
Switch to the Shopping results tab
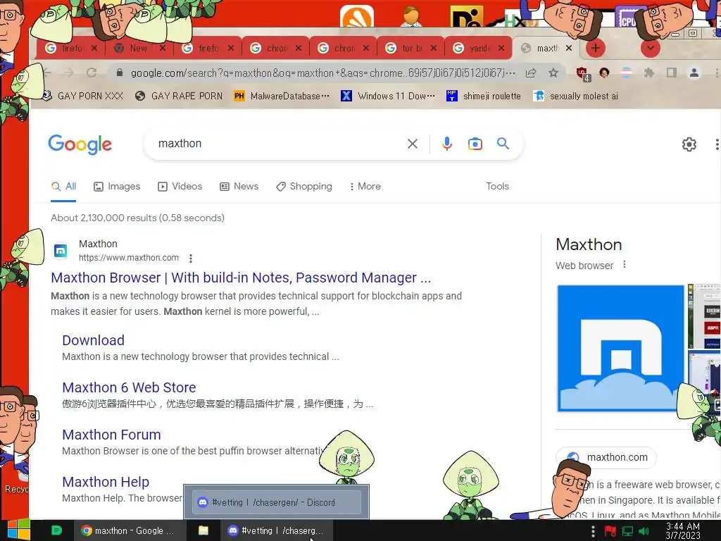pyautogui.click(x=304, y=186)
